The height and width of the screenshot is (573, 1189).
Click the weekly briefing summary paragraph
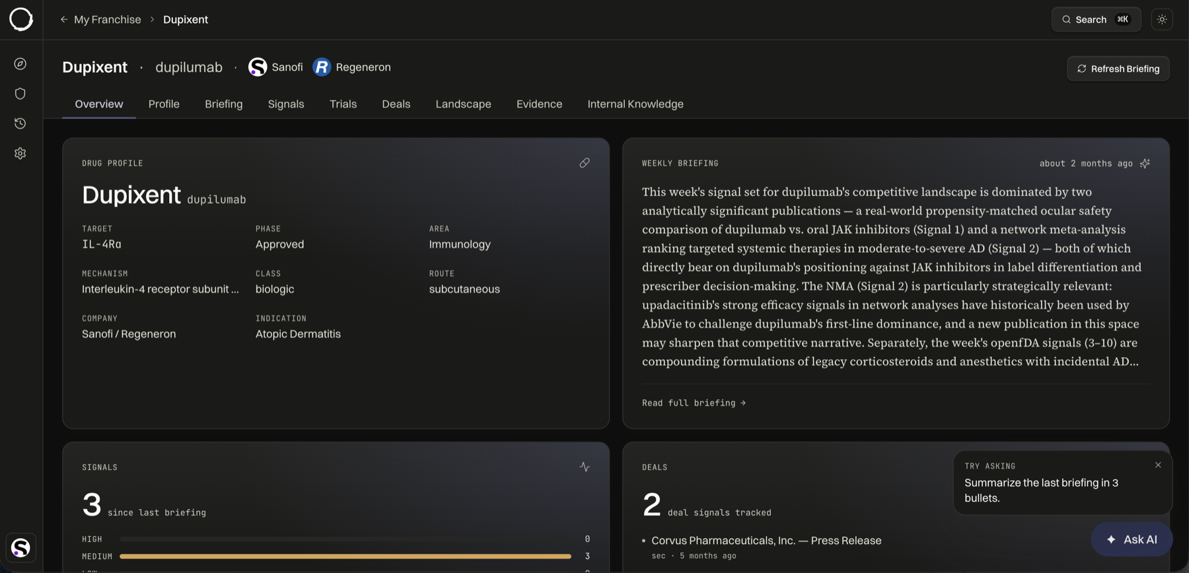[892, 277]
